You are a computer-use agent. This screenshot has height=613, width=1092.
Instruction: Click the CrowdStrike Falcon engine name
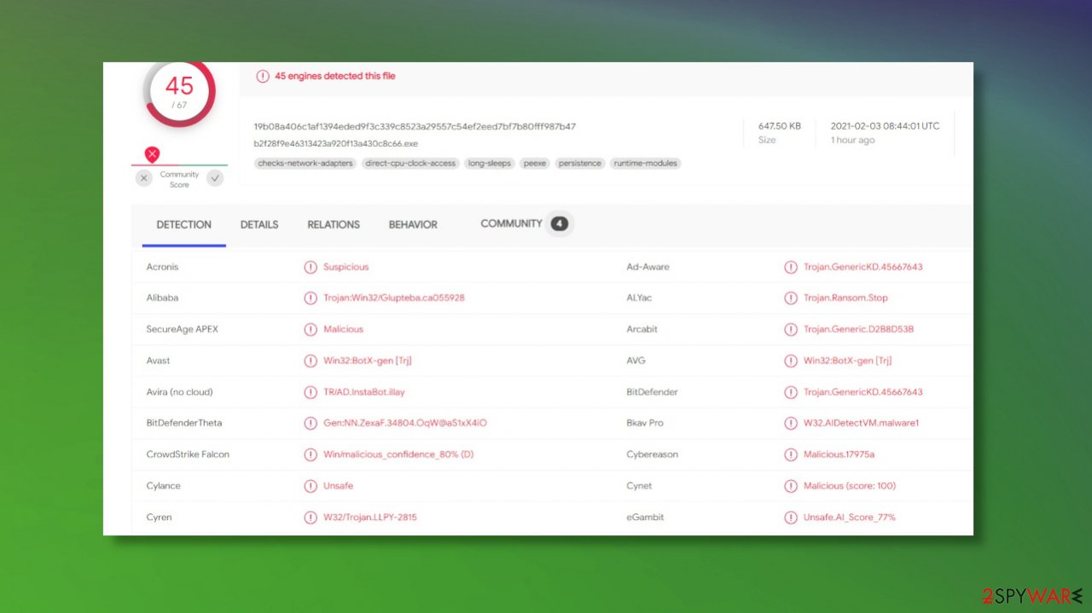tap(188, 454)
